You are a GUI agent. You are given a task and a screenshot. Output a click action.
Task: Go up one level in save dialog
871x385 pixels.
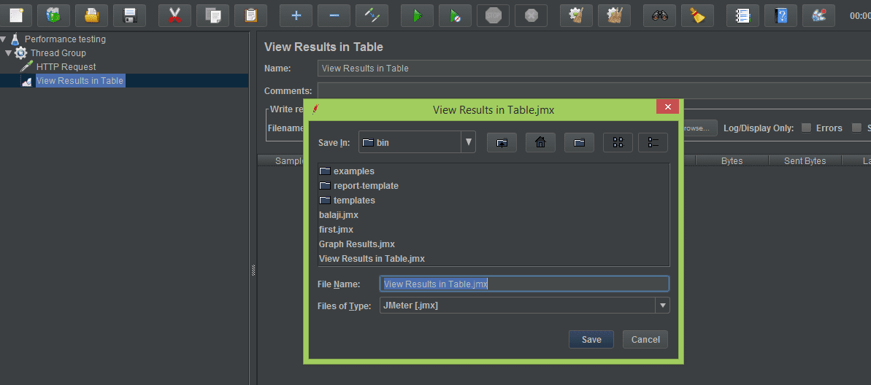point(502,143)
